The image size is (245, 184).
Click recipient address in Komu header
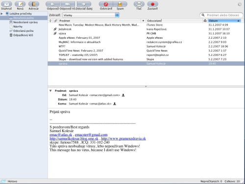[90, 104]
